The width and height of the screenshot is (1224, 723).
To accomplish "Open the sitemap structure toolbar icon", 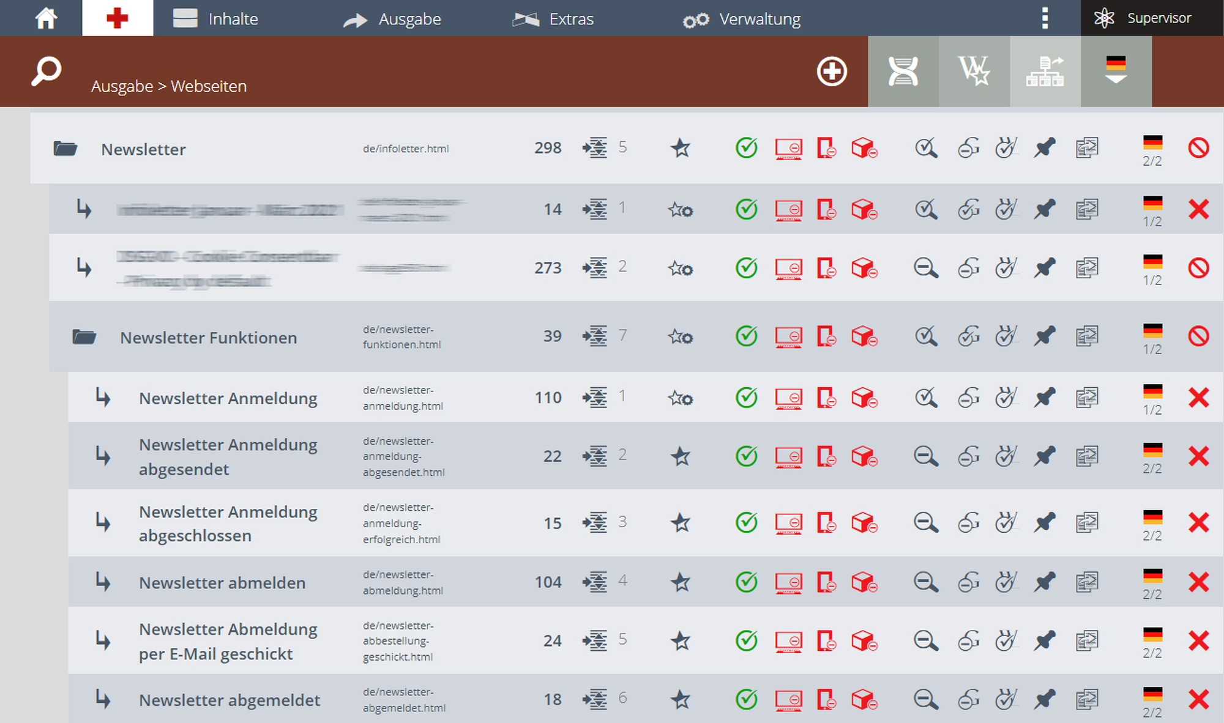I will [1045, 71].
